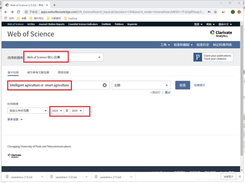Click the 重设 reset link
This screenshot has width=245, height=183.
pos(167,92)
